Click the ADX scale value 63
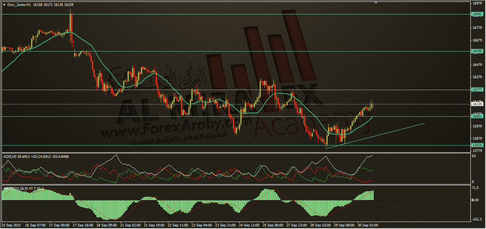Screen dimensions: 486x229 click(474, 156)
